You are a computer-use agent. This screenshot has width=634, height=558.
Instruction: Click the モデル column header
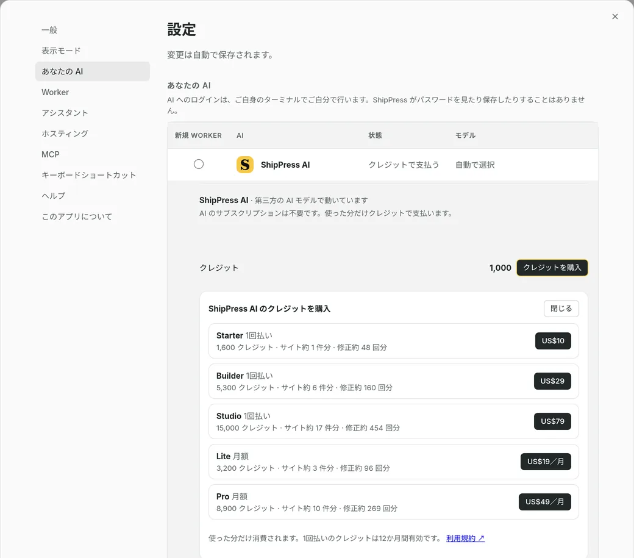(x=465, y=135)
